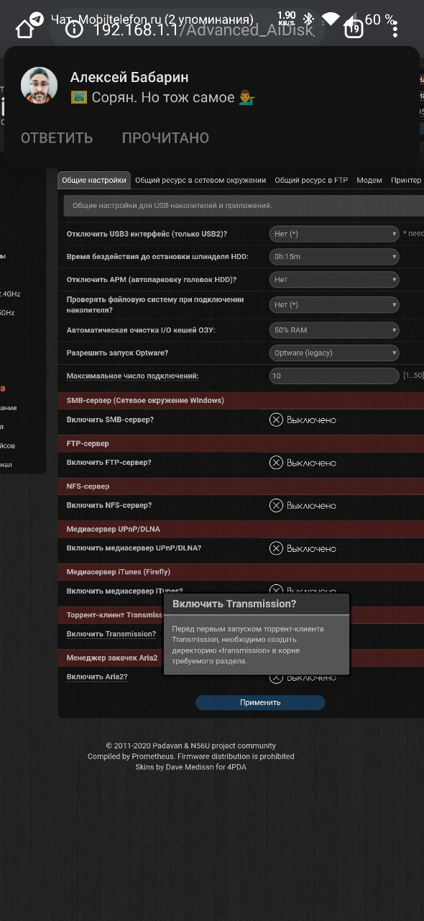The height and width of the screenshot is (921, 424).
Task: Open the HDD spindown time dropdown 0h:15m
Action: [x=334, y=257]
